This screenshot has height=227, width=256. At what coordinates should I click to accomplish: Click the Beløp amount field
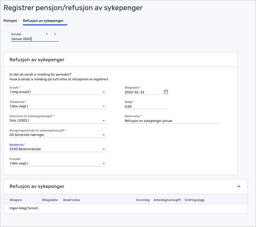point(143,106)
